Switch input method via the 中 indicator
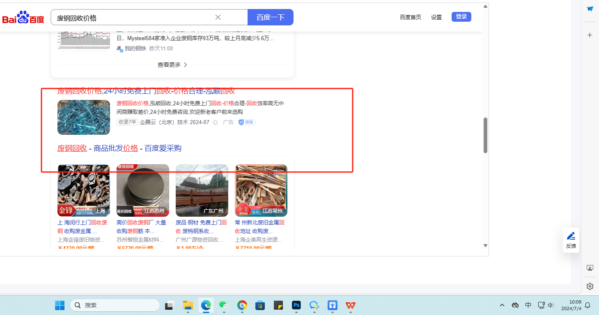This screenshot has width=599, height=315. click(x=528, y=305)
